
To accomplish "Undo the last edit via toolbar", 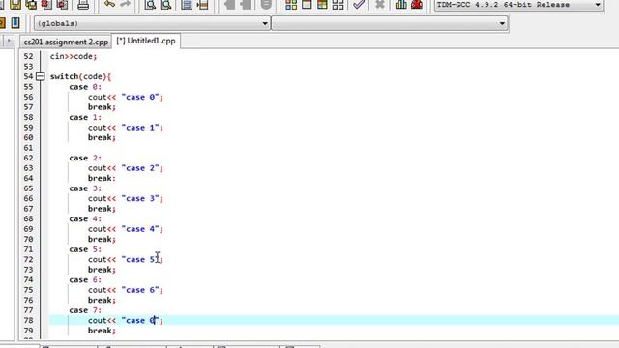I will (x=109, y=4).
